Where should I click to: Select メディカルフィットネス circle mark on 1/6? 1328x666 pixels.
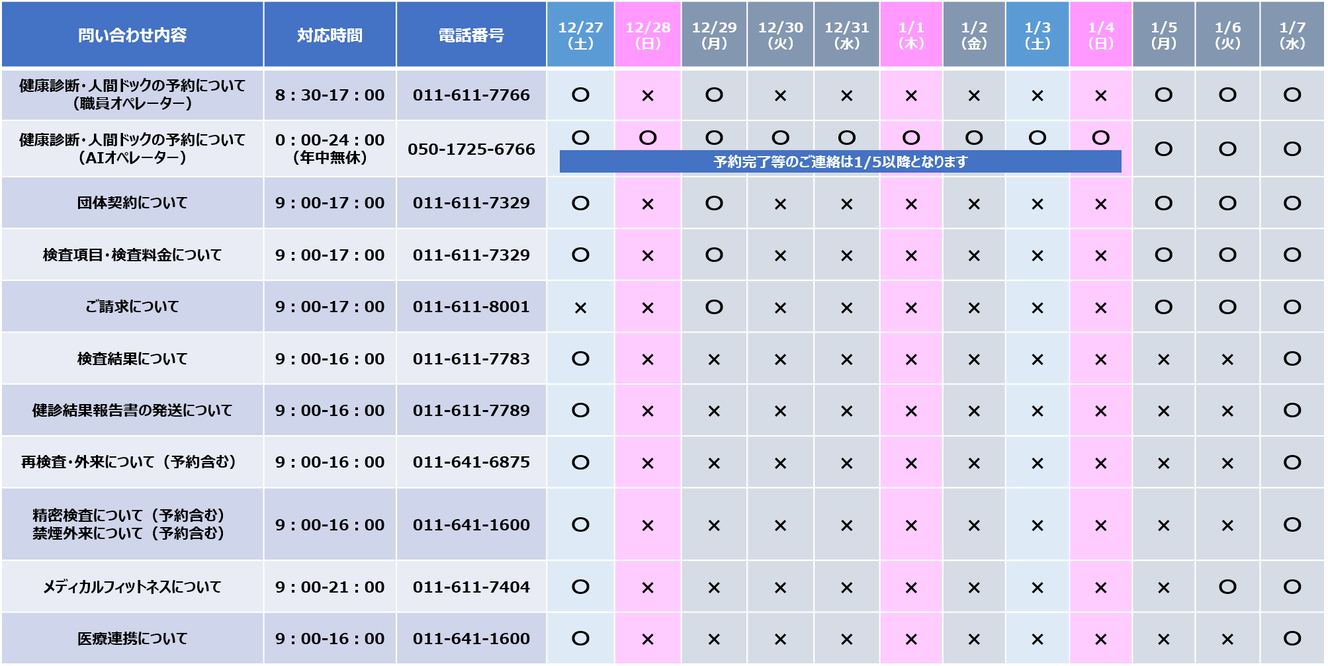[1227, 587]
